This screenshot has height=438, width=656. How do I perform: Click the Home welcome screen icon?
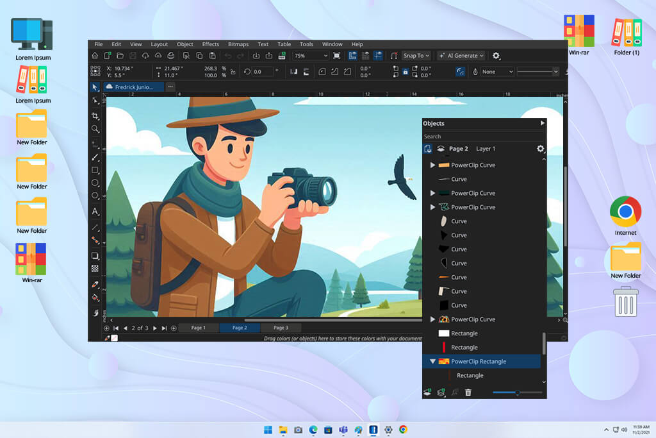tap(95, 56)
